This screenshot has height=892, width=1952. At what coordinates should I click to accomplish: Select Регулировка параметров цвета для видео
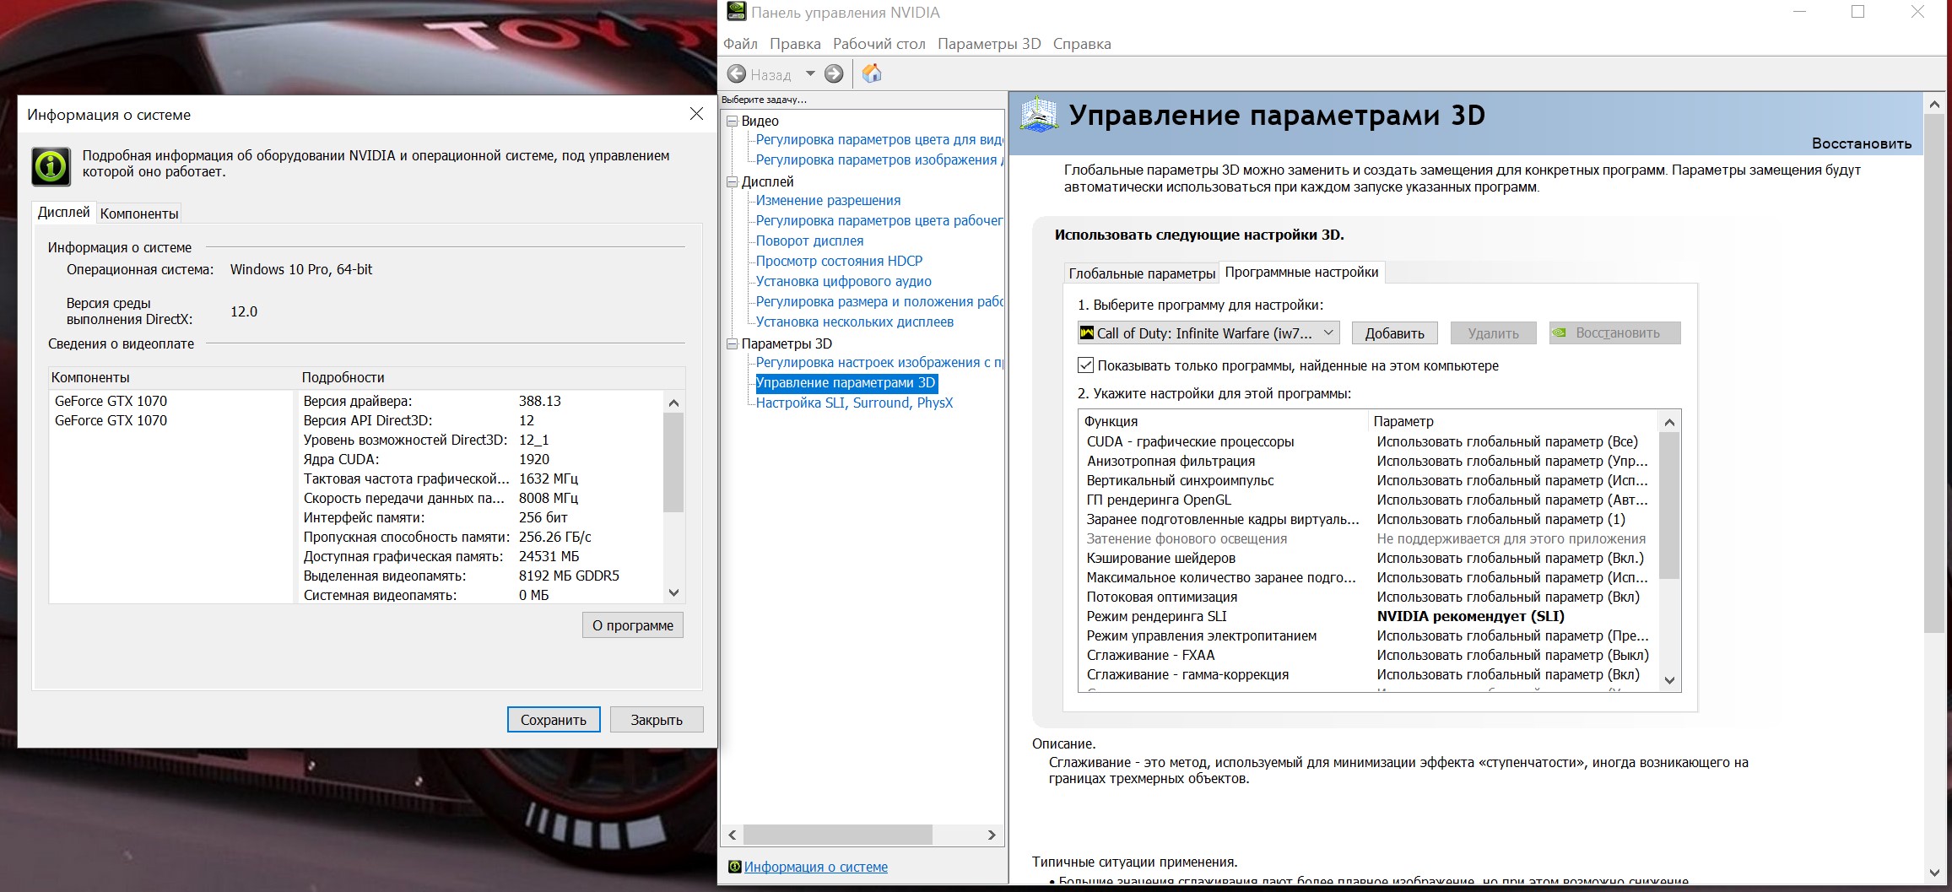(879, 140)
